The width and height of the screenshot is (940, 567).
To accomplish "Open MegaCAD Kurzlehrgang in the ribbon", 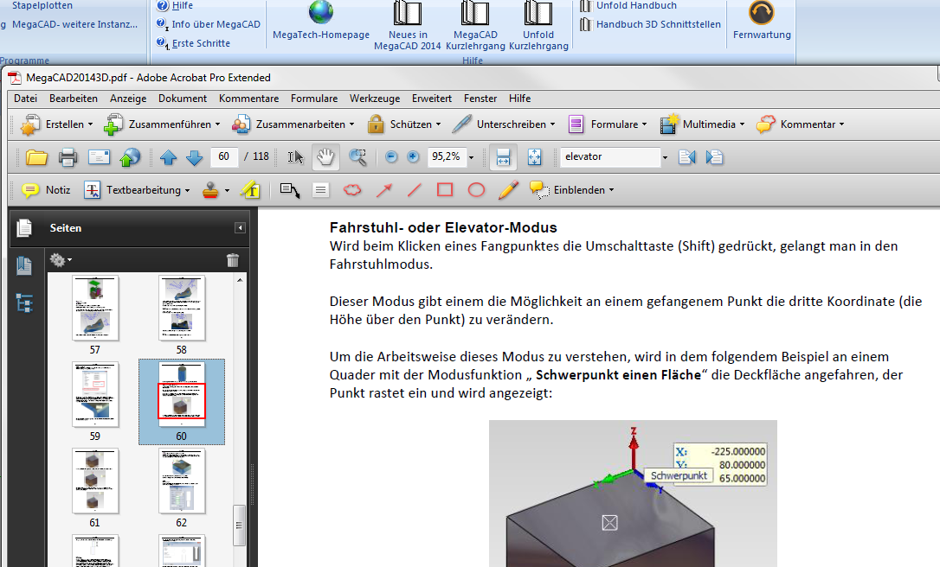I will (475, 26).
